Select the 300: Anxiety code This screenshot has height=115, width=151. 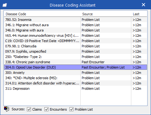[x=75, y=73]
